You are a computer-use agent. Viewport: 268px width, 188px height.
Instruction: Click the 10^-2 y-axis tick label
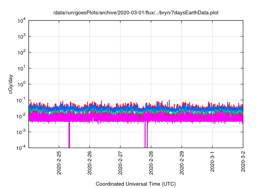click(21, 116)
